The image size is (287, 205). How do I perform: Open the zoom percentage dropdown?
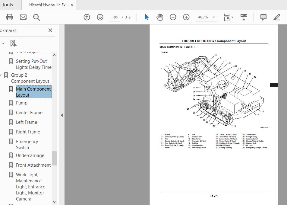point(214,17)
